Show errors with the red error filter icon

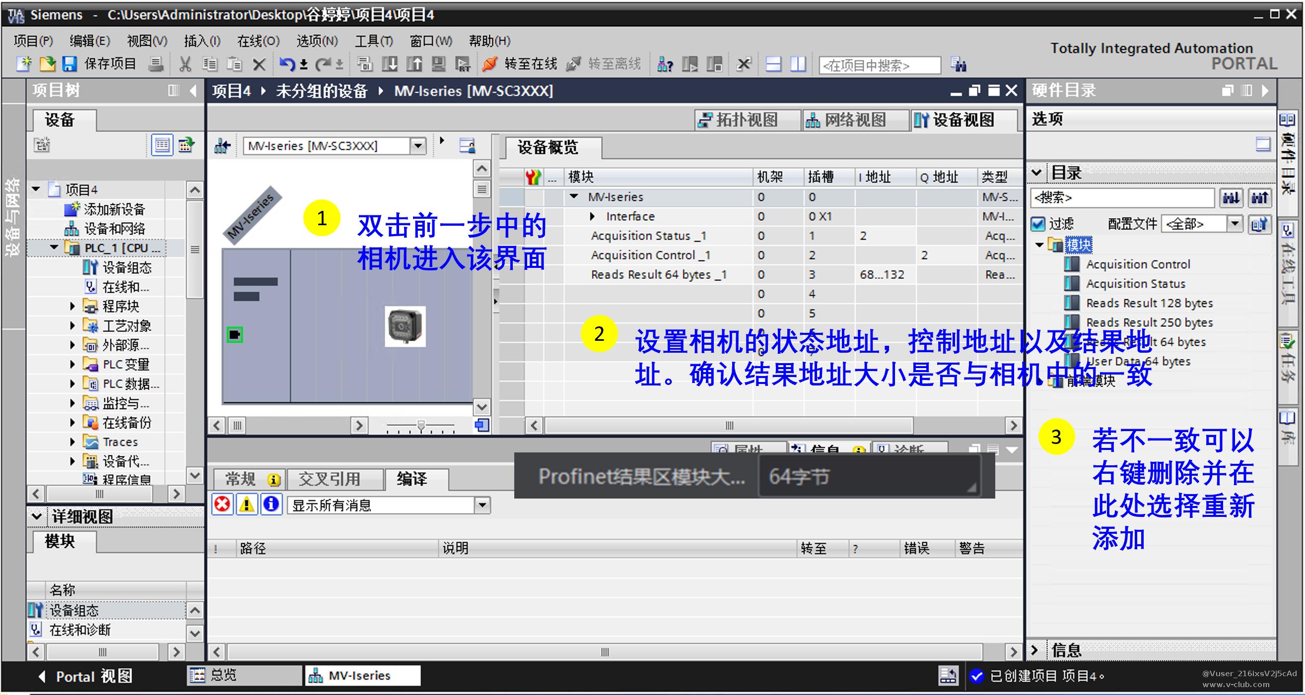point(222,505)
